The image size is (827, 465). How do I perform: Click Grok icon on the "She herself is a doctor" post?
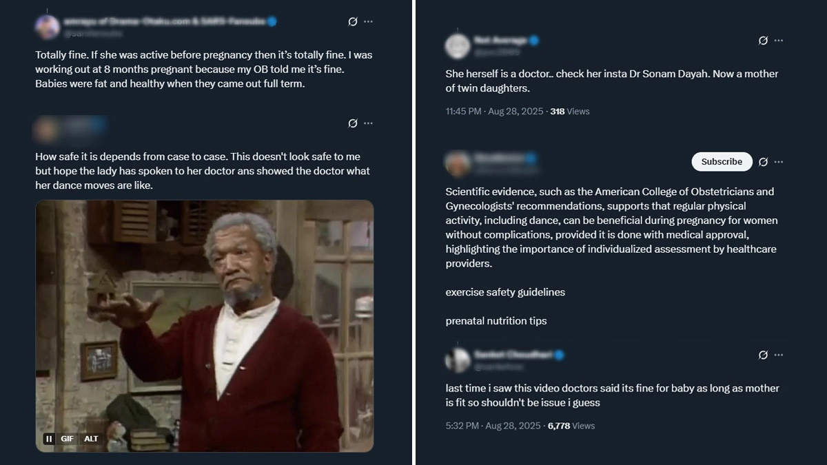pyautogui.click(x=763, y=41)
